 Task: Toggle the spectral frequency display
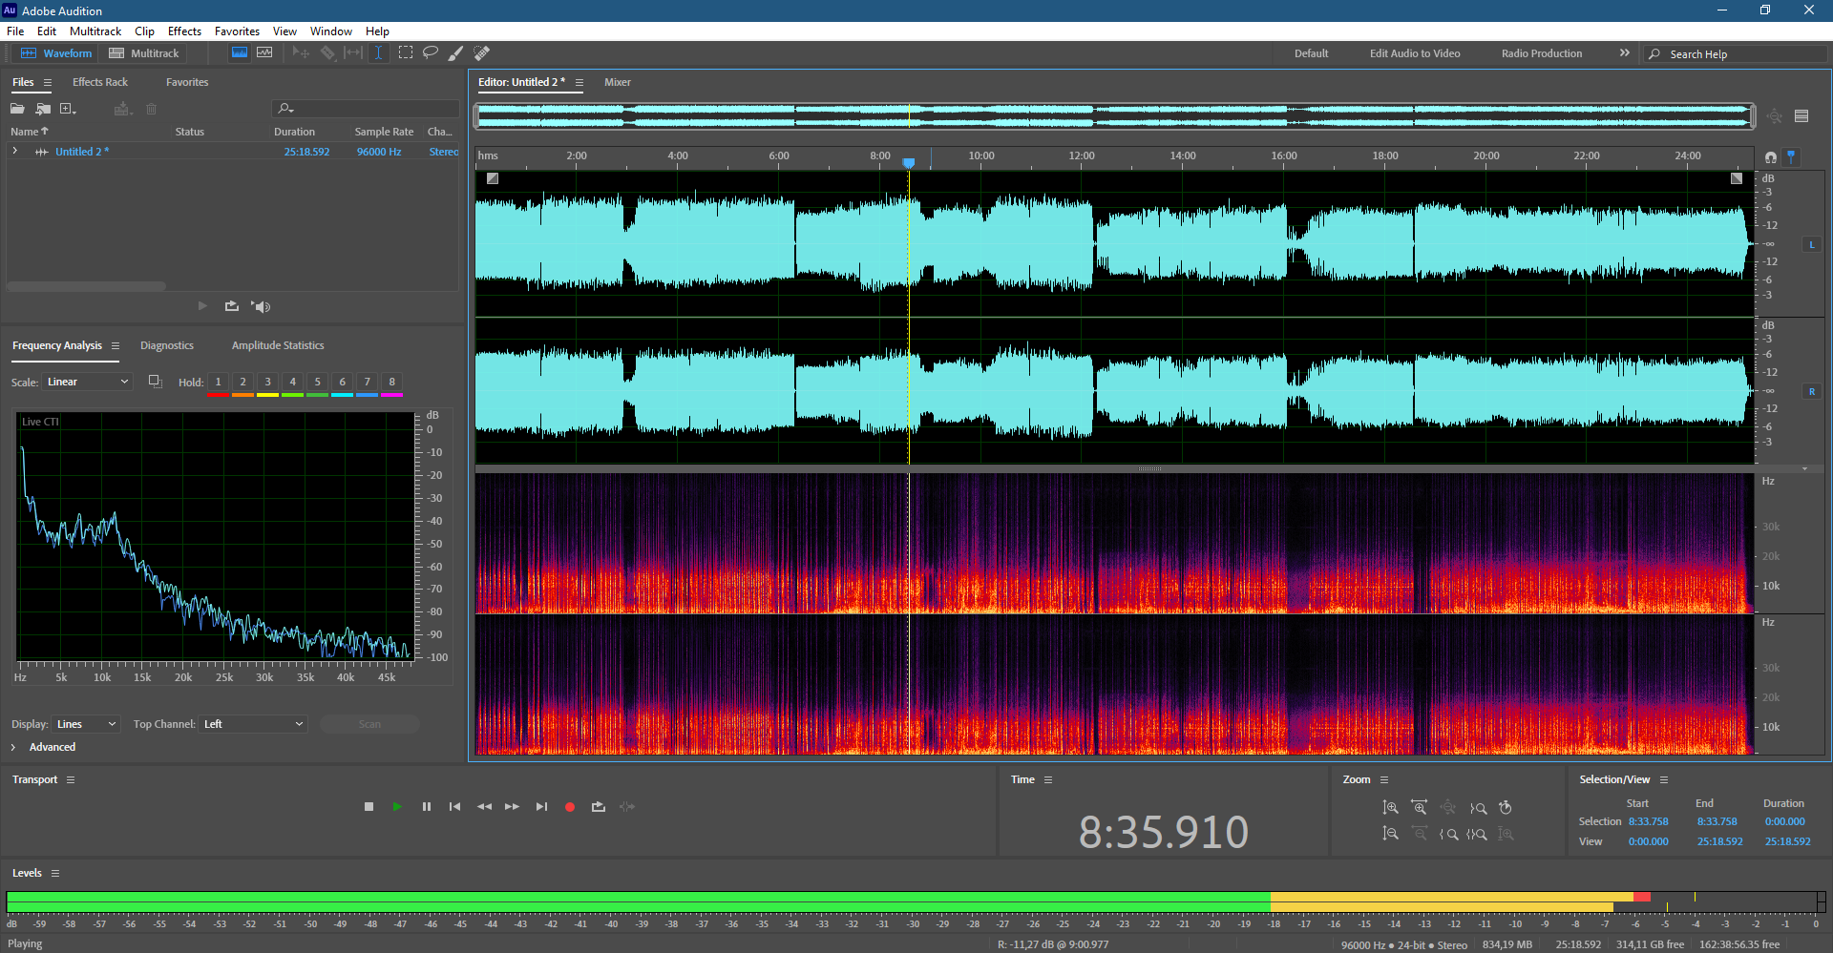240,52
